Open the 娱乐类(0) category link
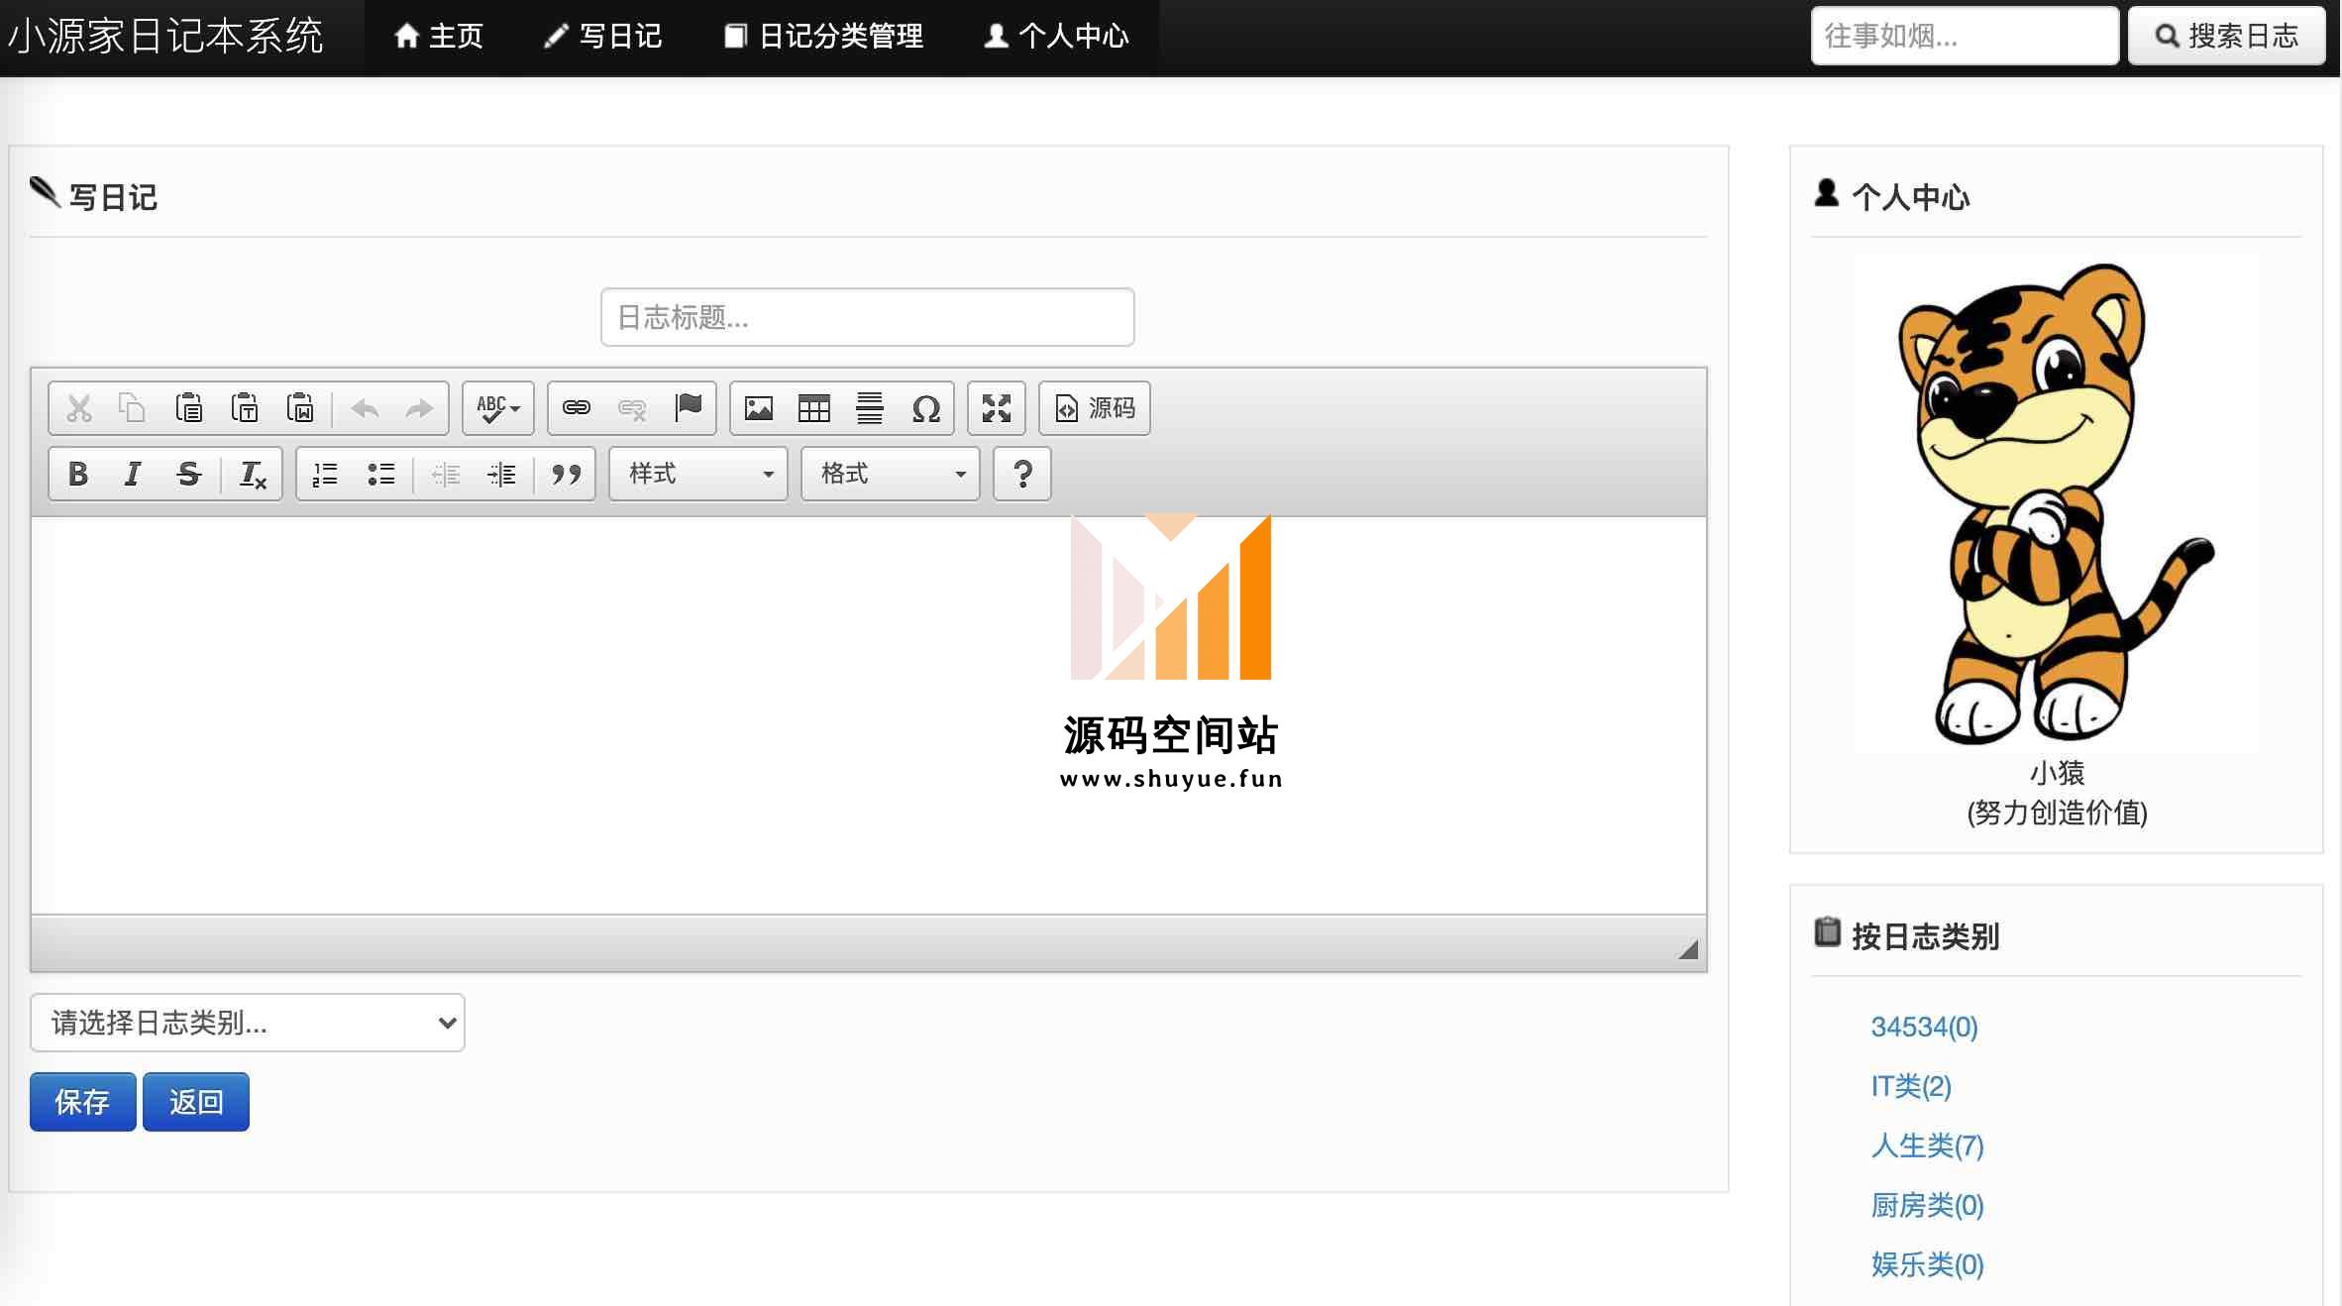The height and width of the screenshot is (1306, 2342). pyautogui.click(x=1928, y=1264)
